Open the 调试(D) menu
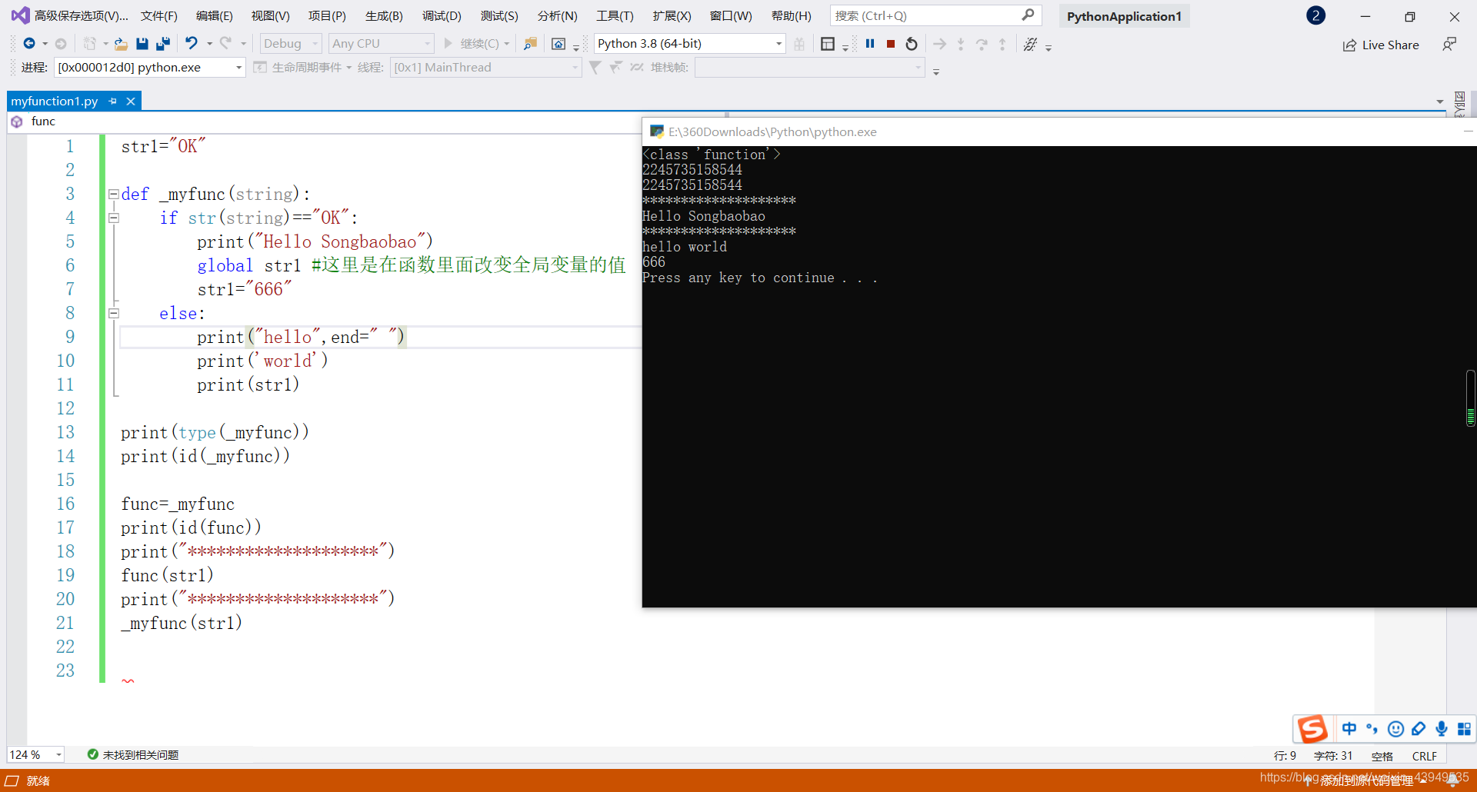The height and width of the screenshot is (792, 1477). [442, 15]
